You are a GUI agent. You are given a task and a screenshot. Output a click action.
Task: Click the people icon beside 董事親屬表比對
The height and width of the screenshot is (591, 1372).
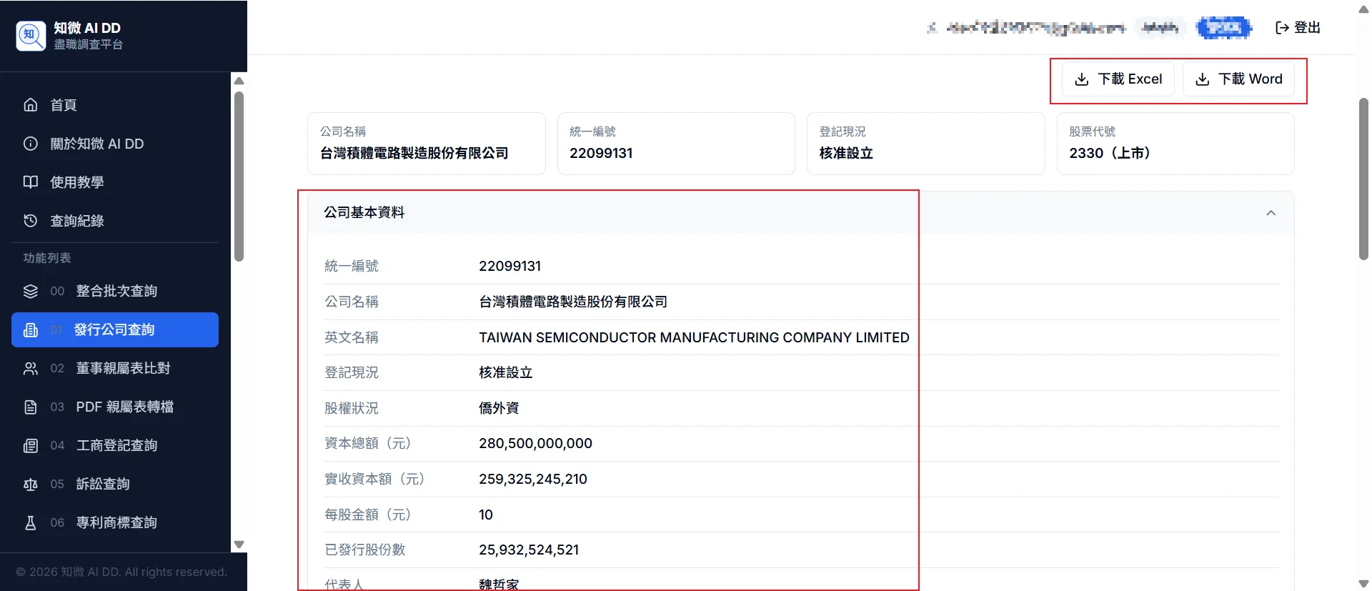[x=31, y=368]
